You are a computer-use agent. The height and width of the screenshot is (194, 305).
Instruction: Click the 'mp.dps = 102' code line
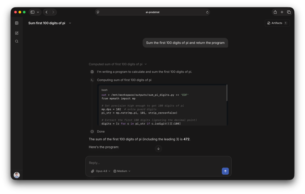click(111, 109)
